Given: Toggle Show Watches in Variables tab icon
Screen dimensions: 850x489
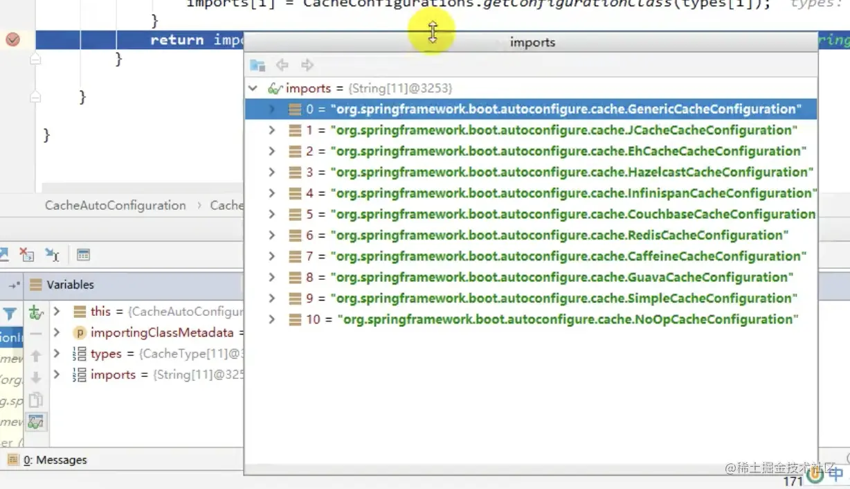Looking at the screenshot, I should (x=36, y=421).
